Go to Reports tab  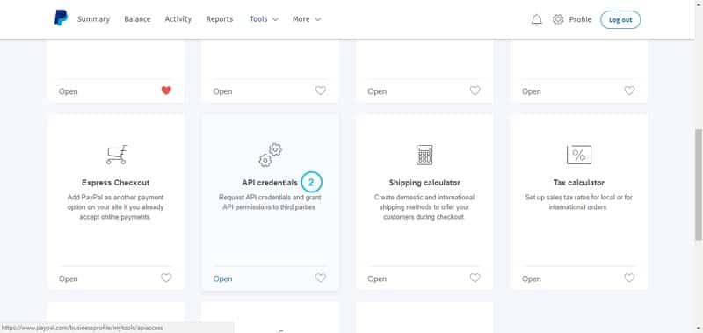[x=219, y=19]
